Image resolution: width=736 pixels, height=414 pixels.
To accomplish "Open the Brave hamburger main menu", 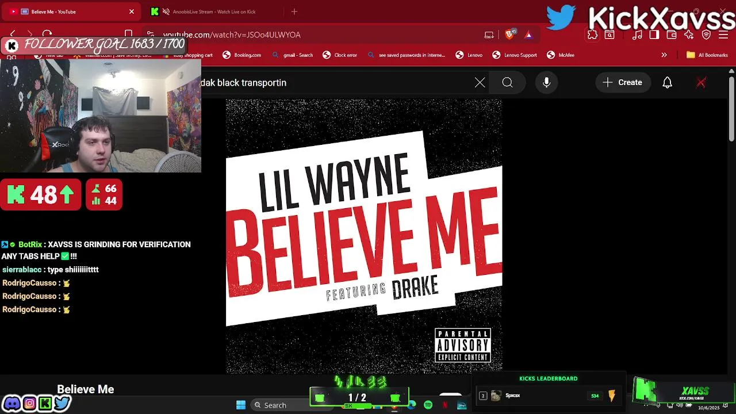I will (724, 35).
